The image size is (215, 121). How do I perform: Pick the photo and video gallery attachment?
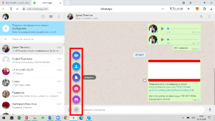coord(76,99)
